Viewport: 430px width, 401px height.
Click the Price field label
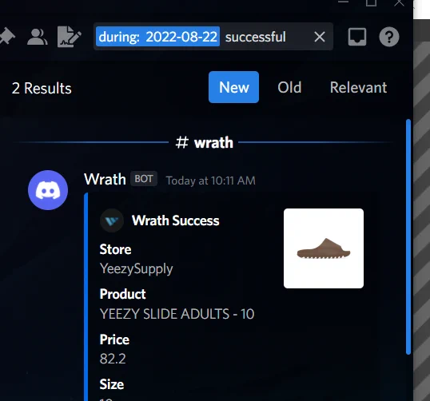click(x=114, y=339)
